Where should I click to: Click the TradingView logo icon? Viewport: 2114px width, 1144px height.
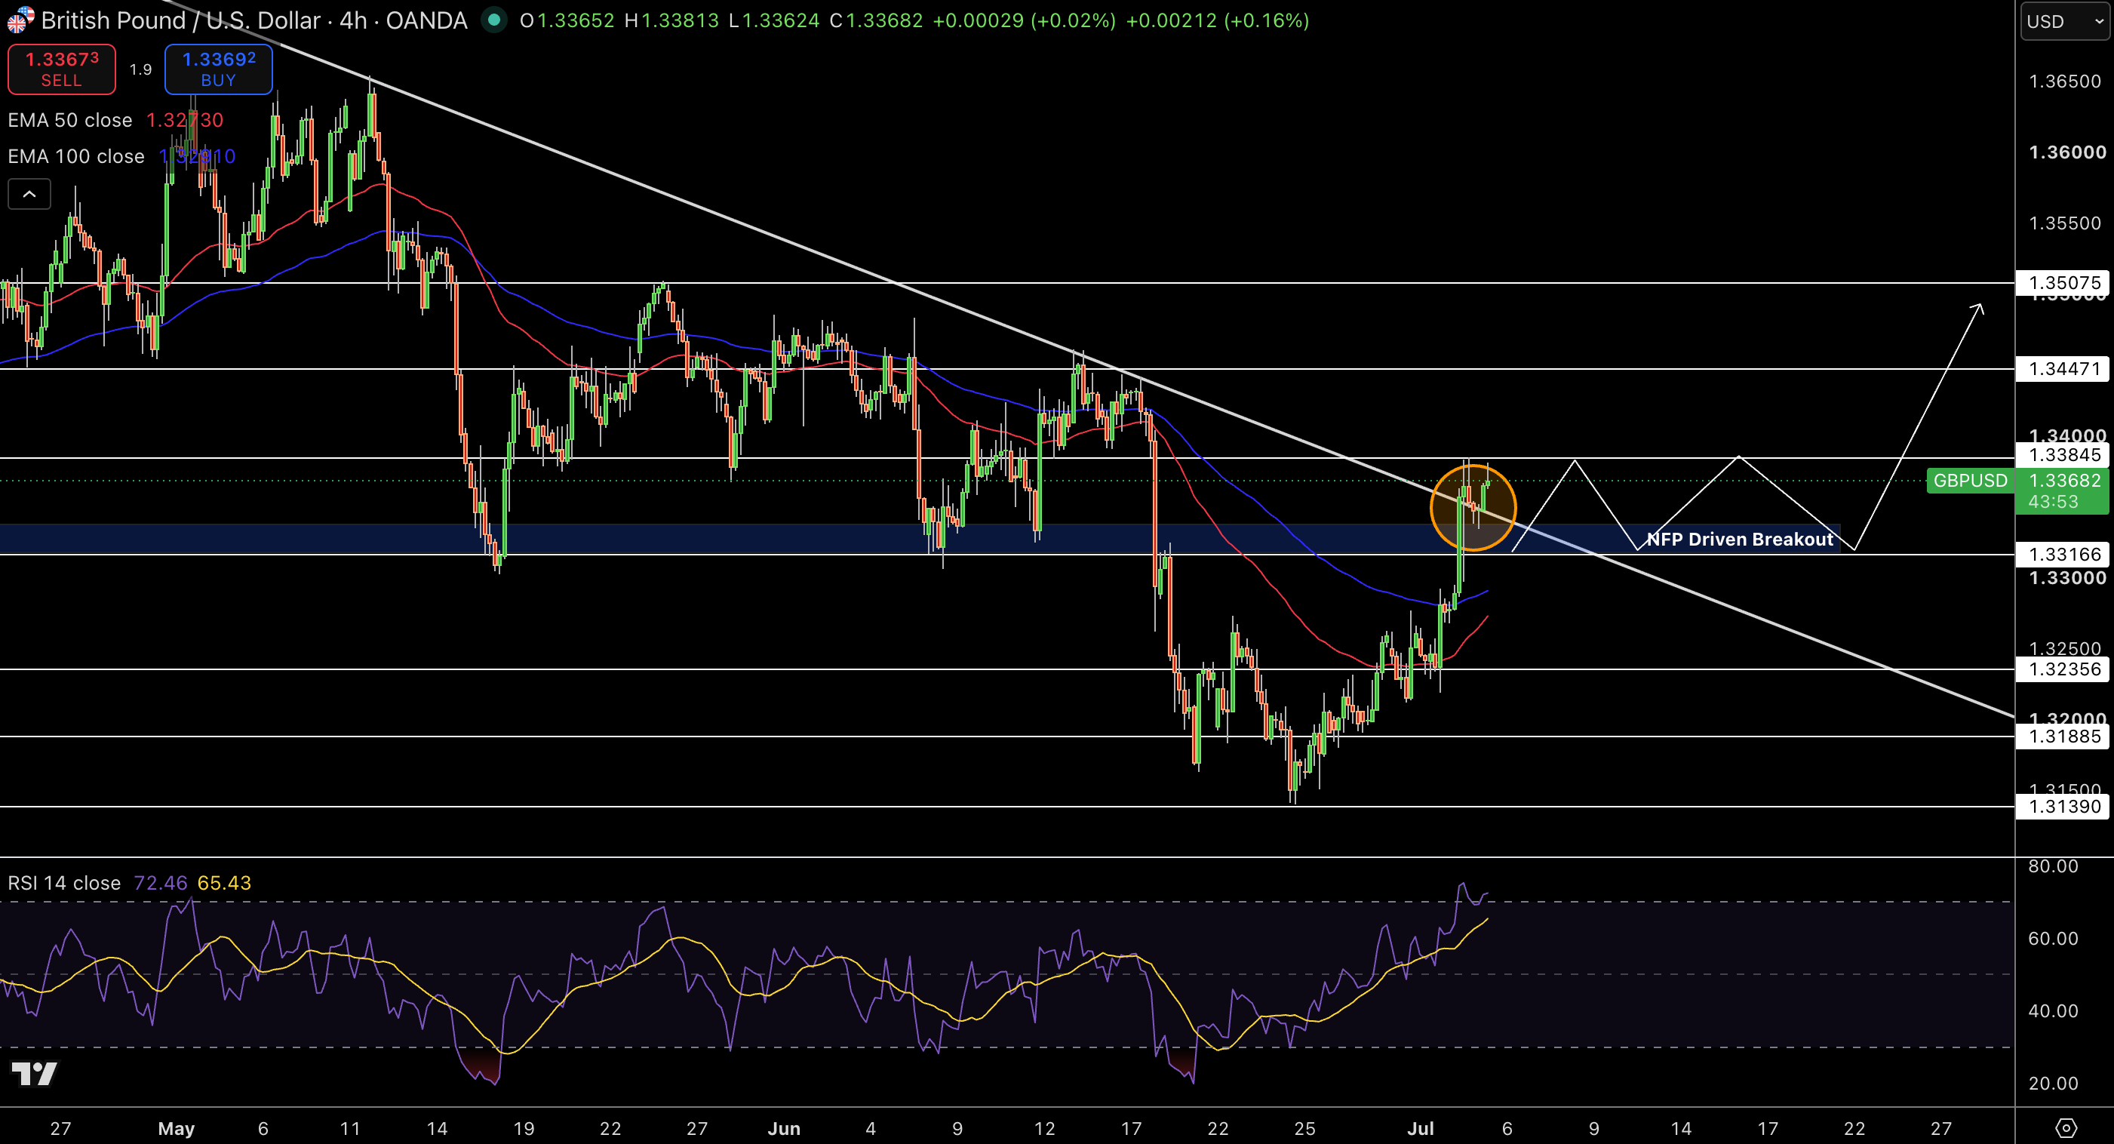(x=34, y=1072)
